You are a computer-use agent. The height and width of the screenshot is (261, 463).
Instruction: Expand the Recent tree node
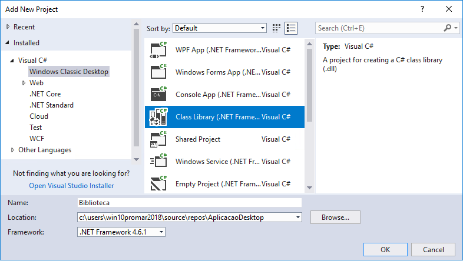[8, 27]
